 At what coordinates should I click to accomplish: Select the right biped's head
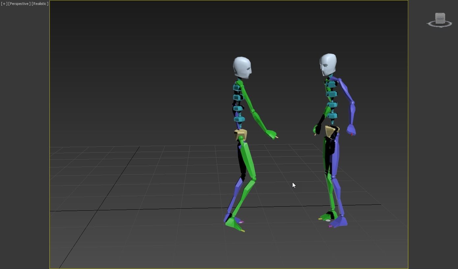328,65
